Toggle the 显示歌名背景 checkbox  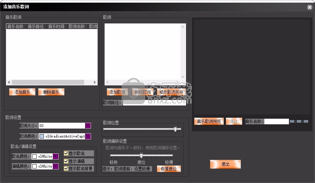(66, 168)
